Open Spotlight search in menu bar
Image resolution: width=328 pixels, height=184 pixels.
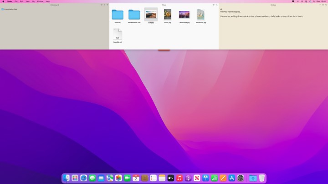[x=302, y=1]
